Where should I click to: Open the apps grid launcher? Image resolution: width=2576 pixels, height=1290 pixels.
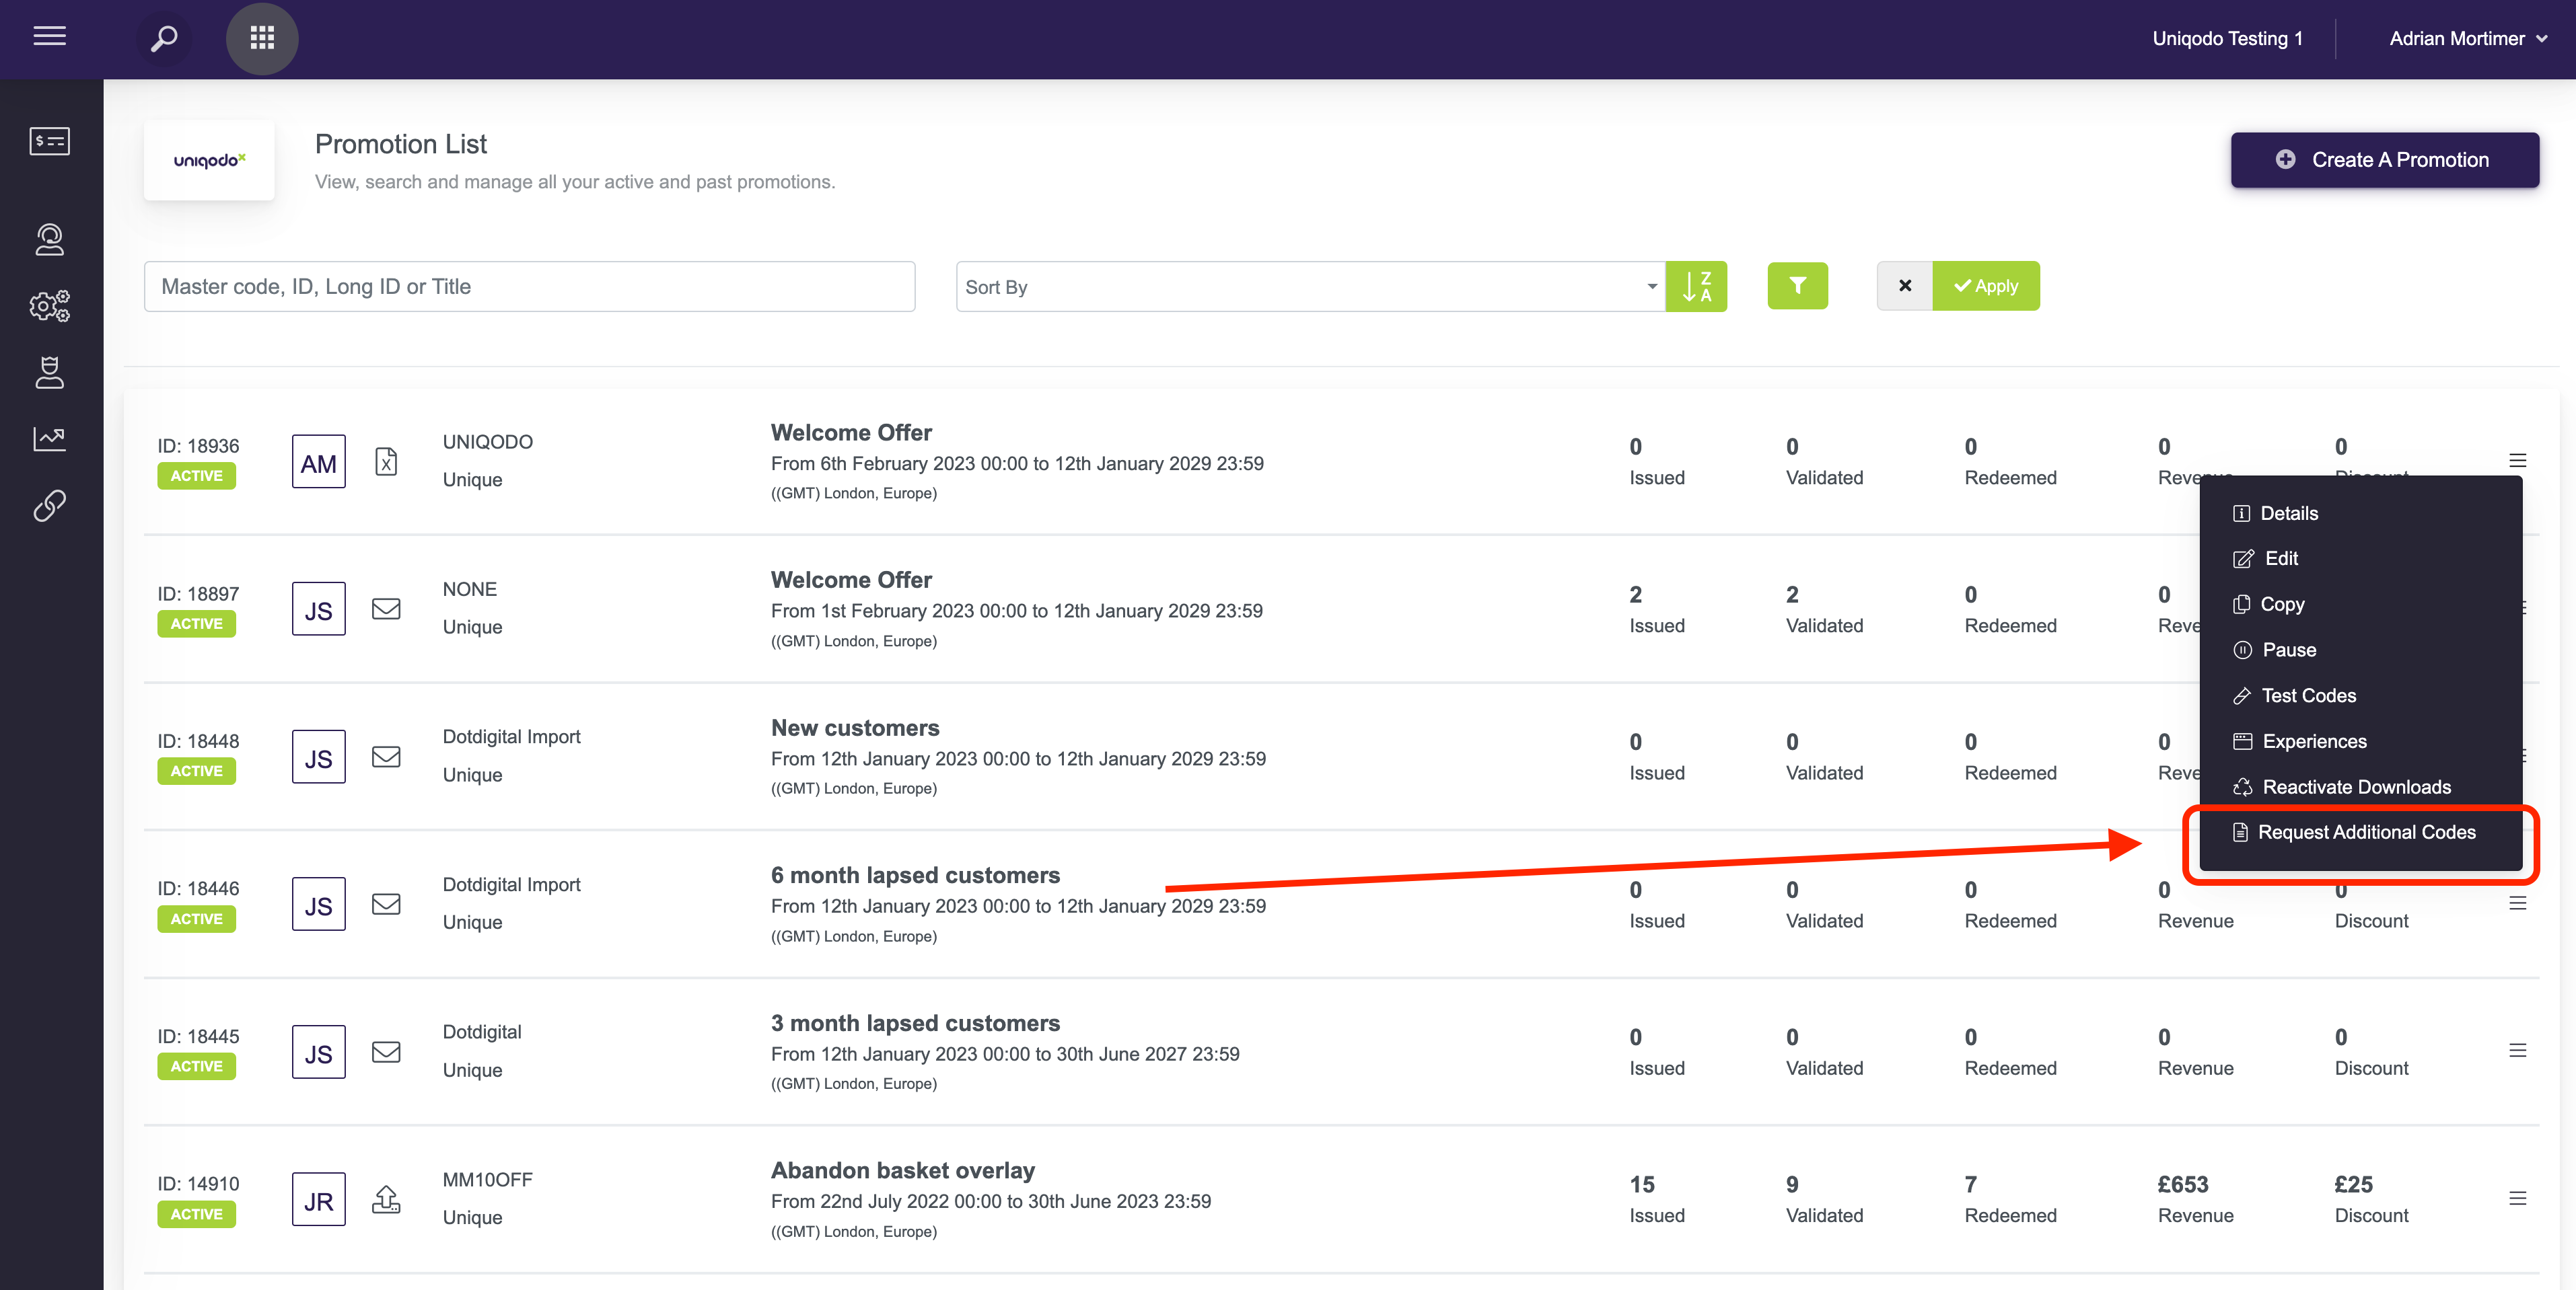tap(262, 39)
